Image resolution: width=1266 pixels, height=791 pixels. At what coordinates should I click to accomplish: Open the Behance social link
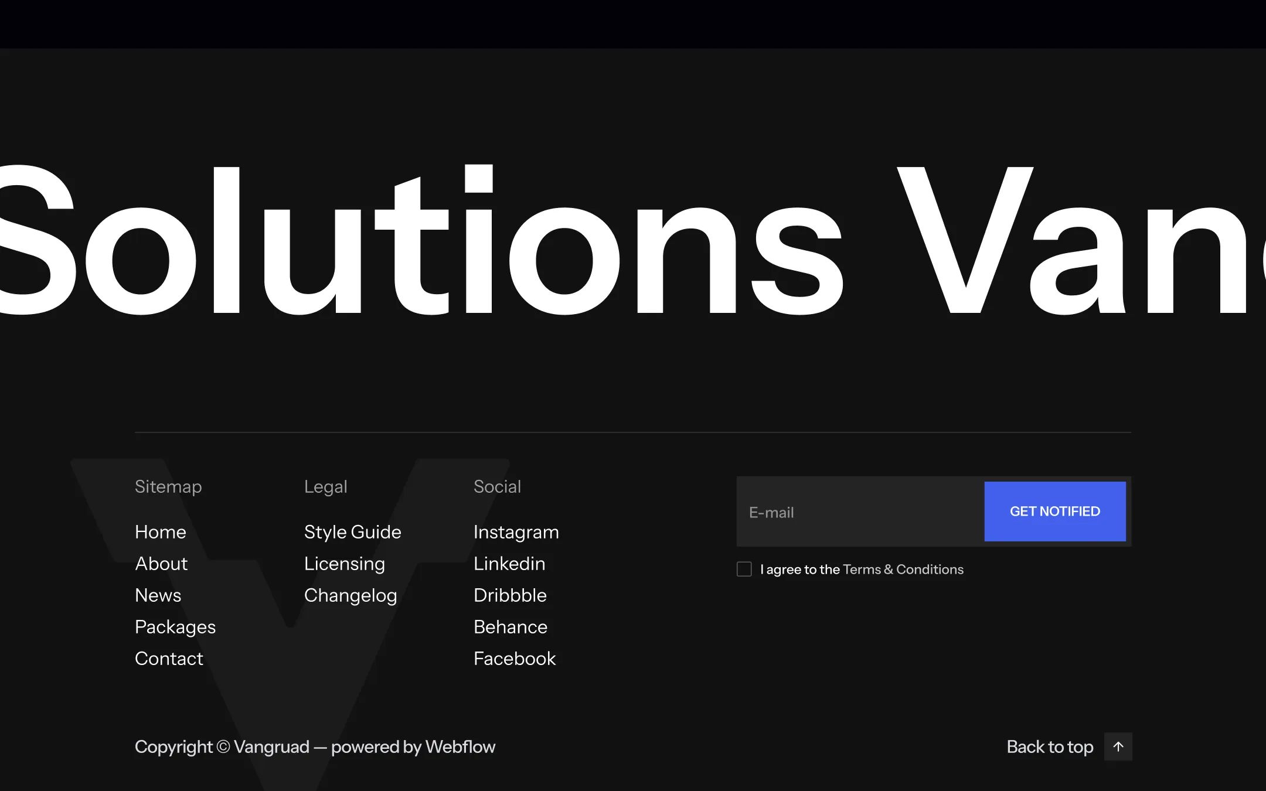click(511, 627)
